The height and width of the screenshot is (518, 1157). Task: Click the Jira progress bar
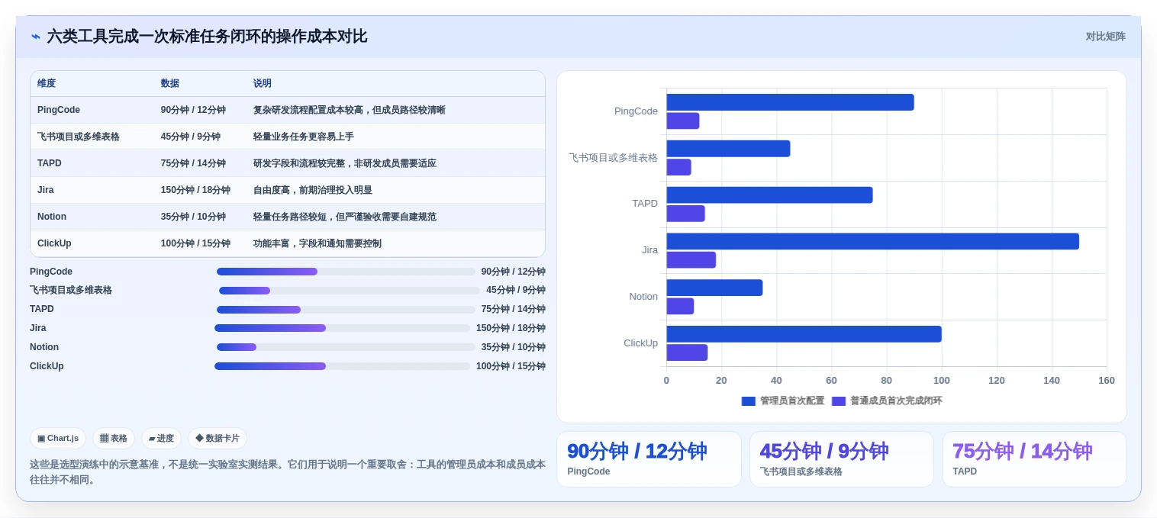(x=342, y=328)
